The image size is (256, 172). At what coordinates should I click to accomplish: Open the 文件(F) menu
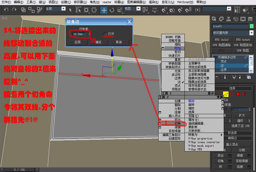6,2
